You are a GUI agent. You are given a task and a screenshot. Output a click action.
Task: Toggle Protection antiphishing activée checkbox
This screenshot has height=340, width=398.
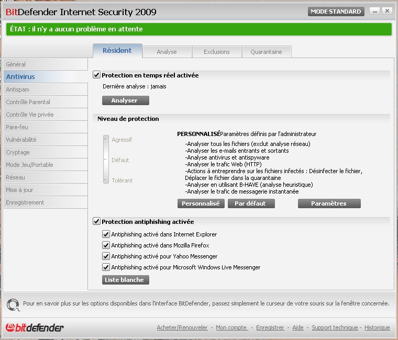[96, 221]
